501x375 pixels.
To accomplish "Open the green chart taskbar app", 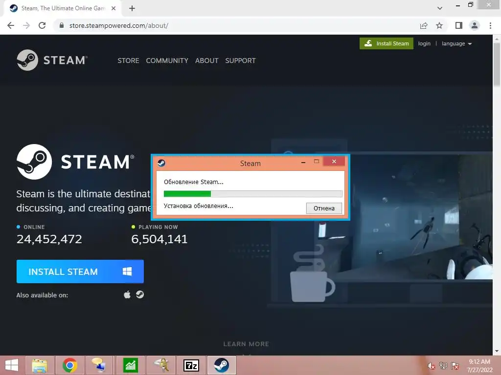I will tap(130, 365).
